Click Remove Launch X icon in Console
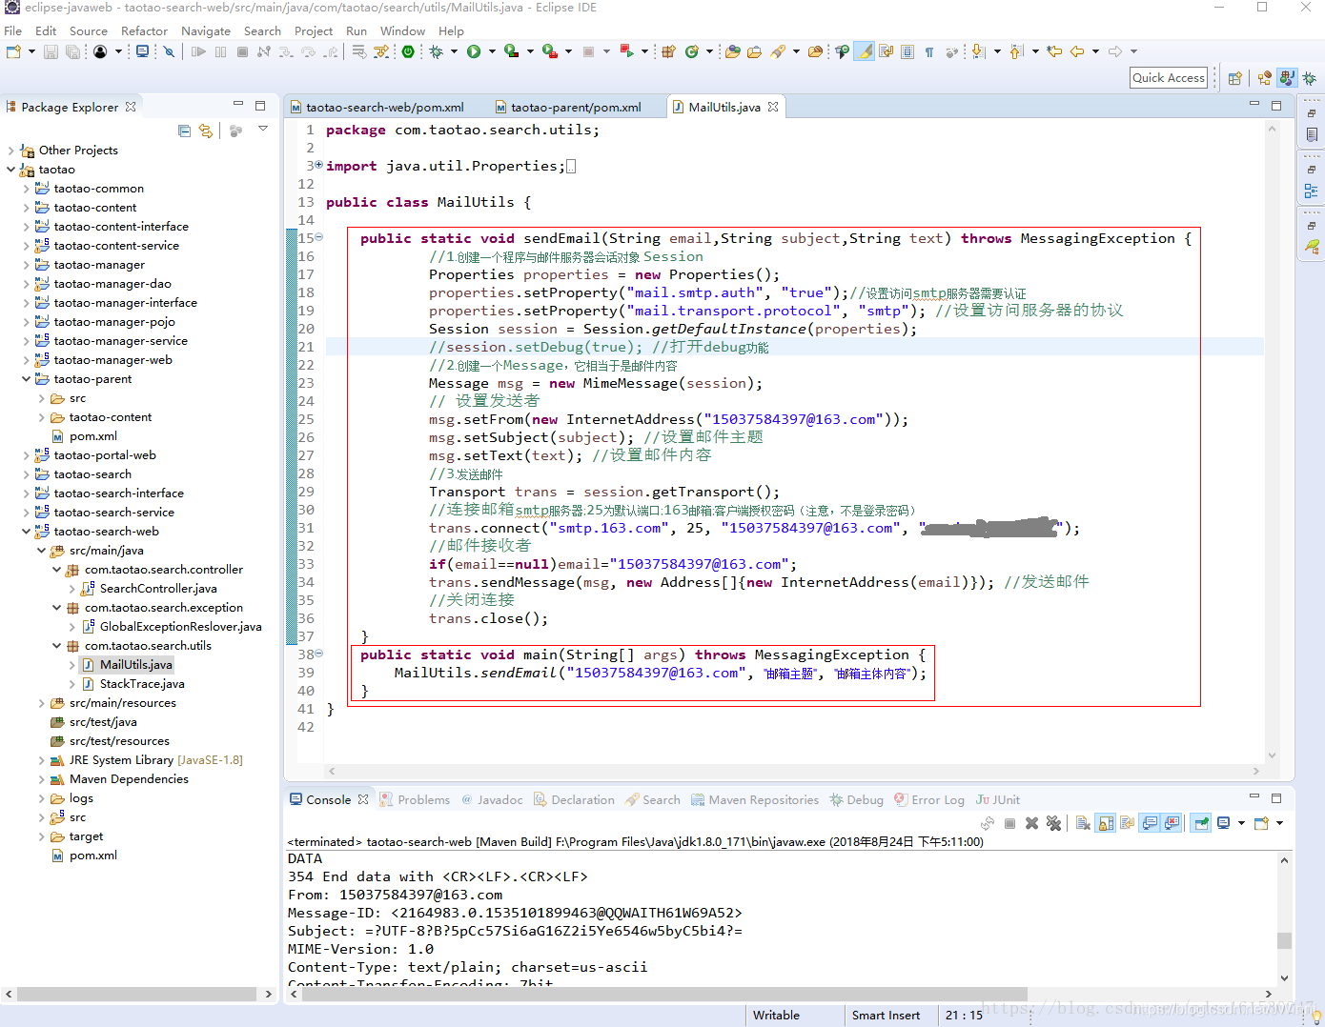 click(1031, 823)
